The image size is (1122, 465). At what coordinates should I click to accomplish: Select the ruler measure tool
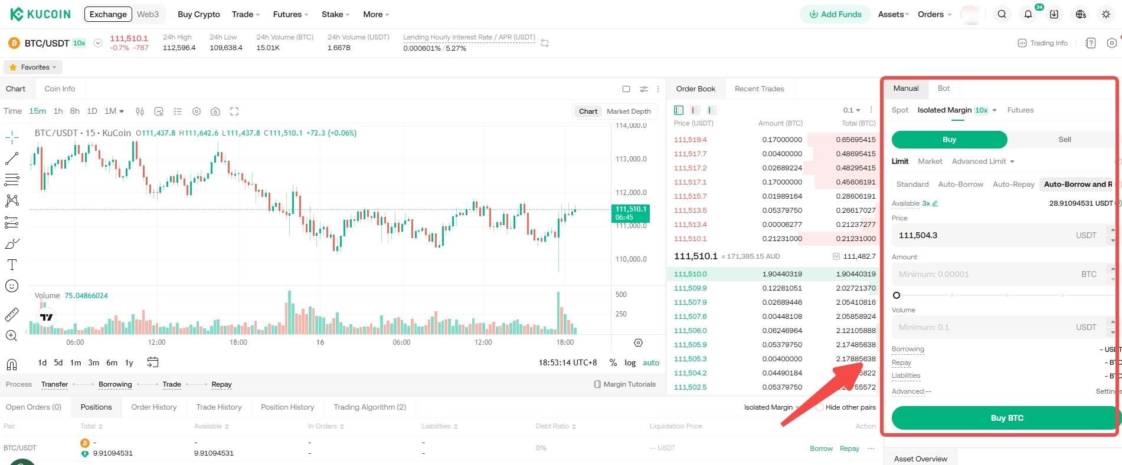pos(12,315)
